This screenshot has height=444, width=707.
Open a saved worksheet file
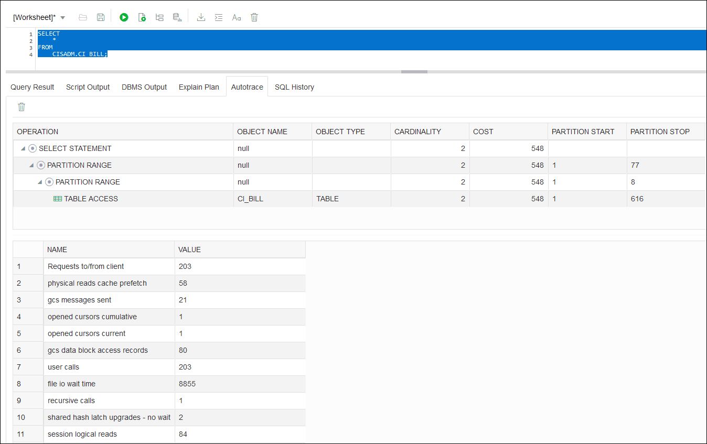click(x=82, y=17)
